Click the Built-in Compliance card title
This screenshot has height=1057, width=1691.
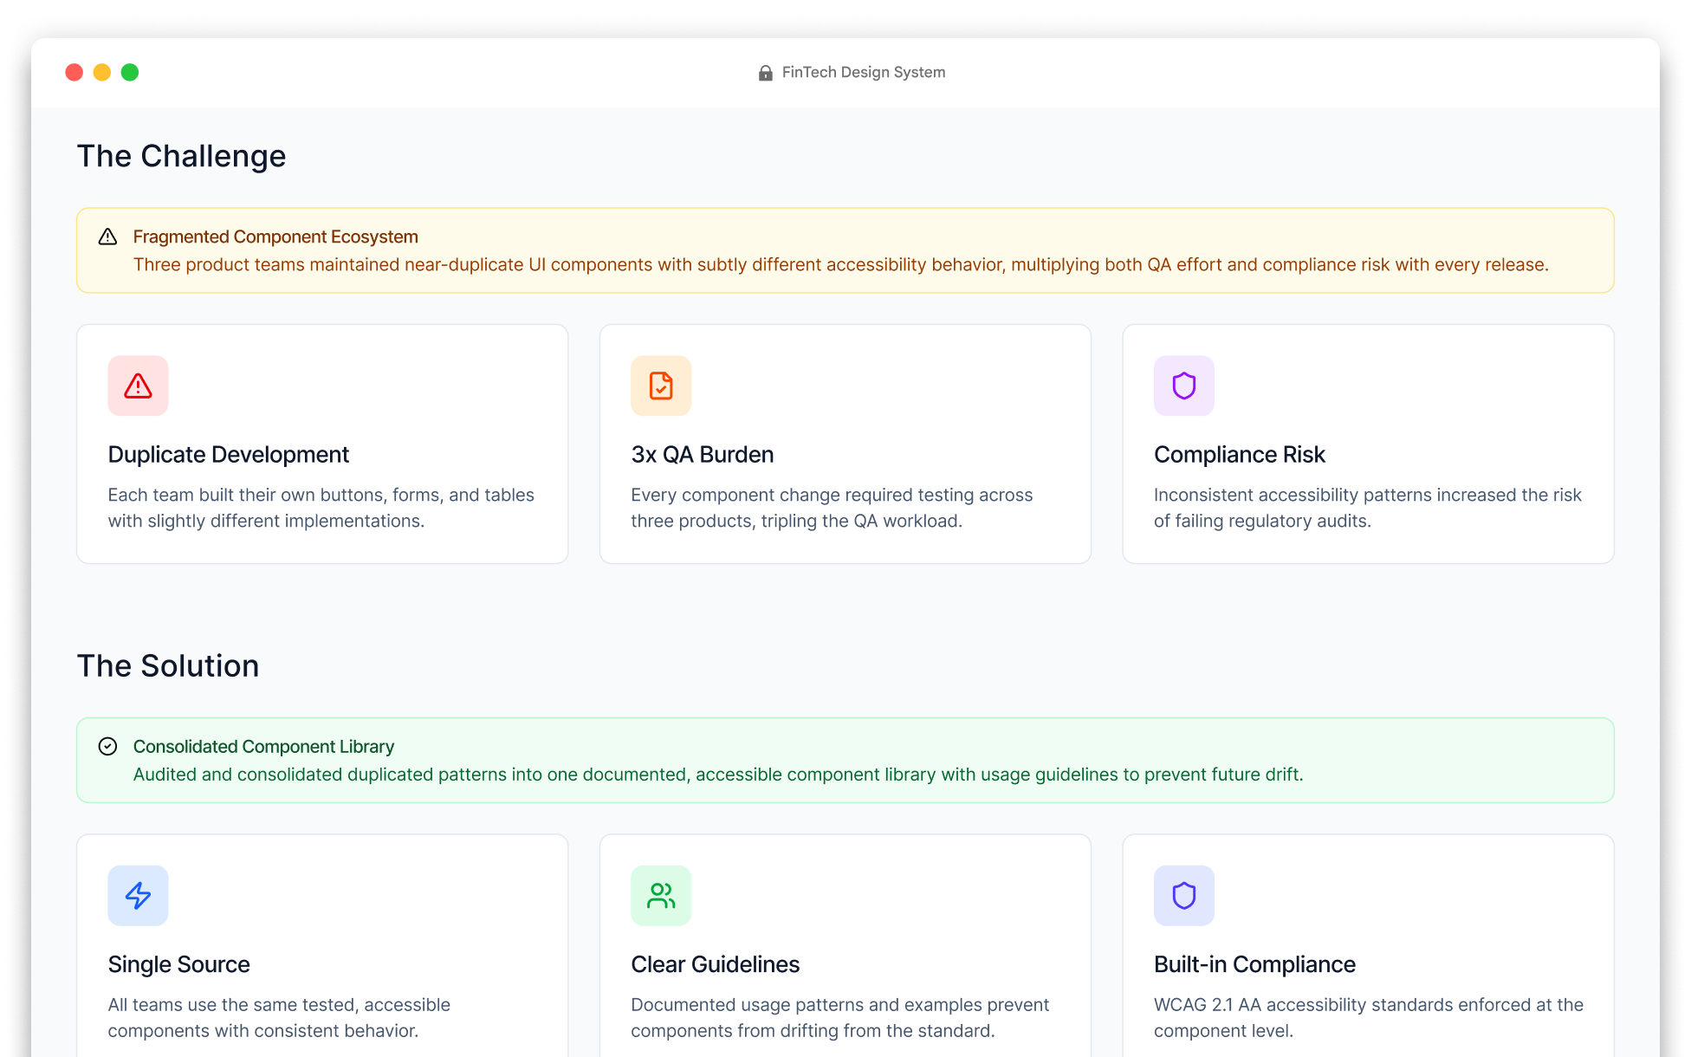tap(1254, 963)
